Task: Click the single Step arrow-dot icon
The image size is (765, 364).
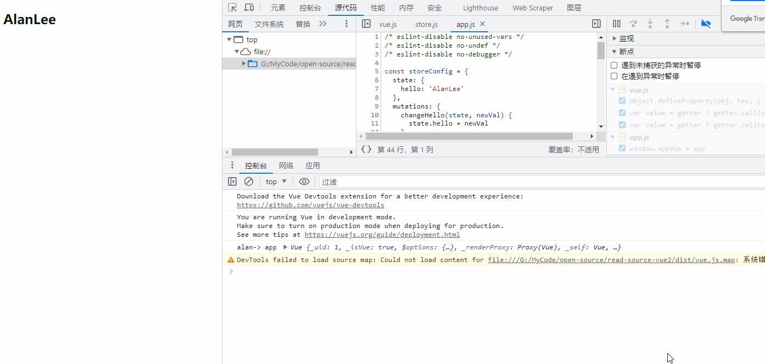Action: 684,24
